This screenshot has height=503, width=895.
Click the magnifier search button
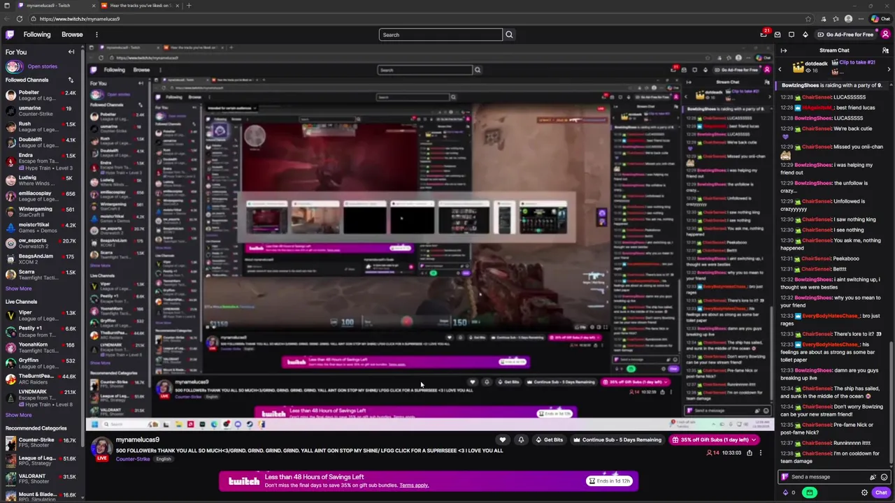click(x=509, y=34)
